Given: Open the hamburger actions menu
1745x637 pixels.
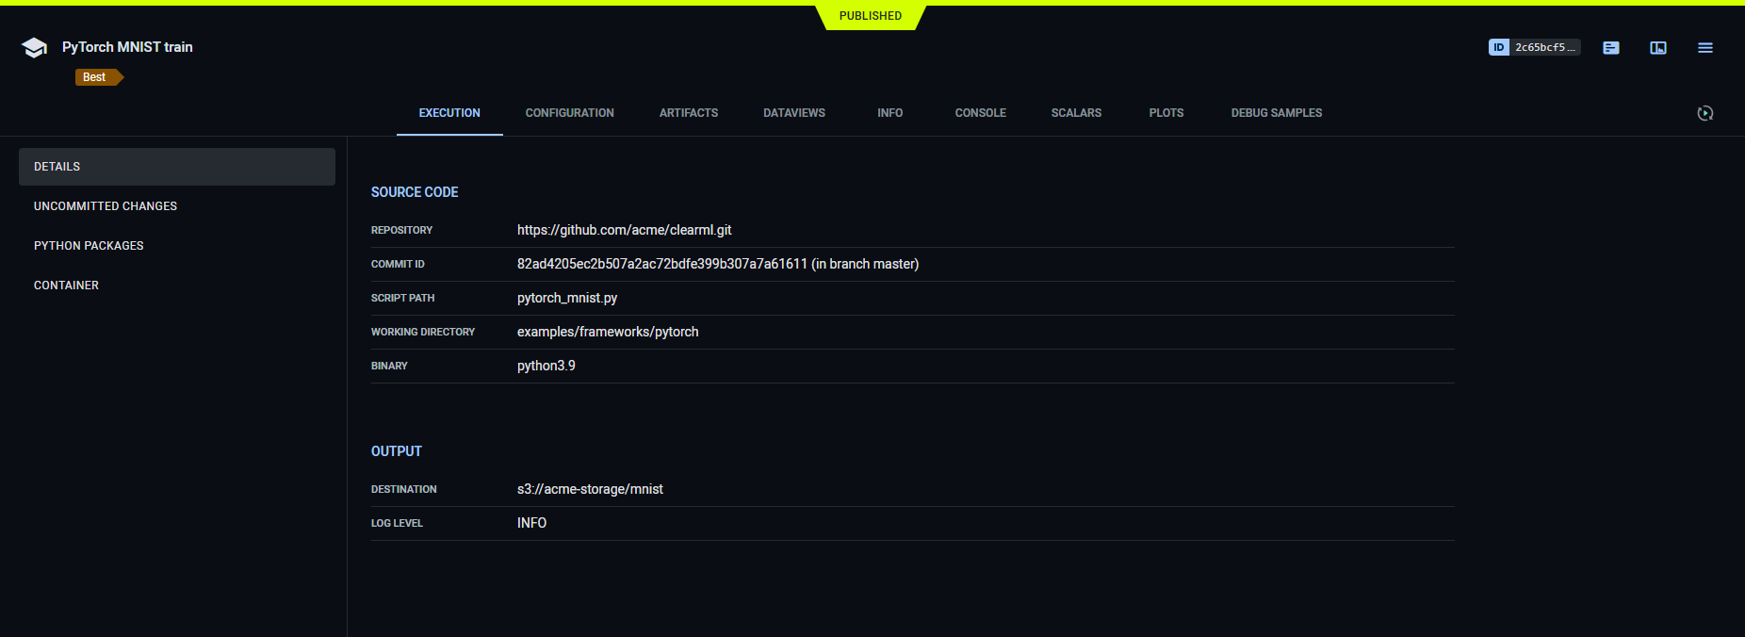Looking at the screenshot, I should 1705,47.
